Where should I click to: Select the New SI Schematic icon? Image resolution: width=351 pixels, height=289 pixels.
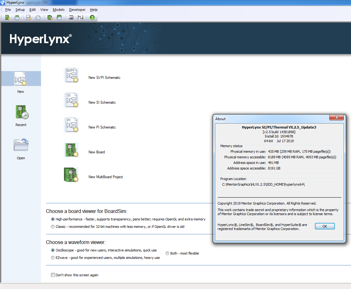click(71, 100)
